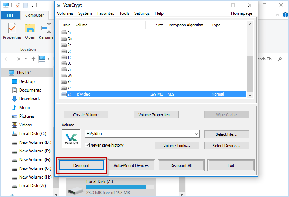
Task: Open File tab in Explorer ribbon
Action: click(10, 15)
